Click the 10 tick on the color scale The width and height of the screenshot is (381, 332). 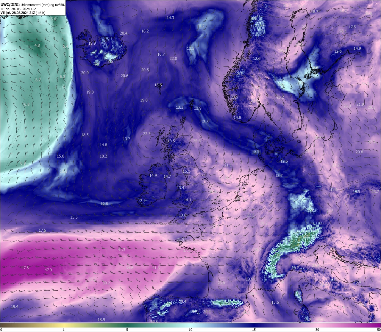190,329
